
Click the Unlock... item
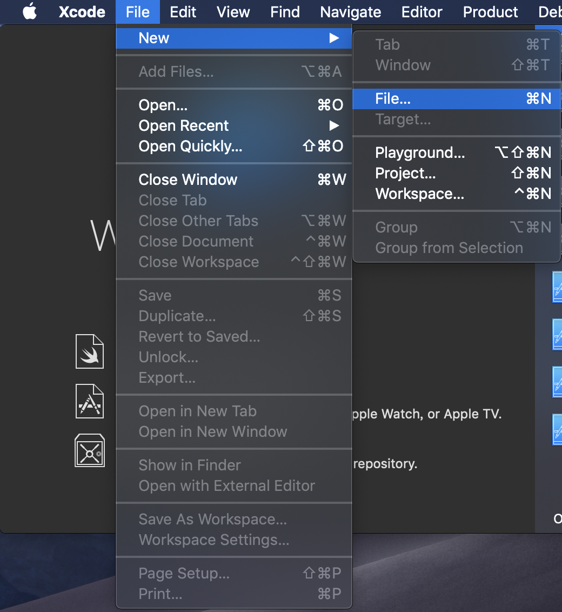point(234,357)
